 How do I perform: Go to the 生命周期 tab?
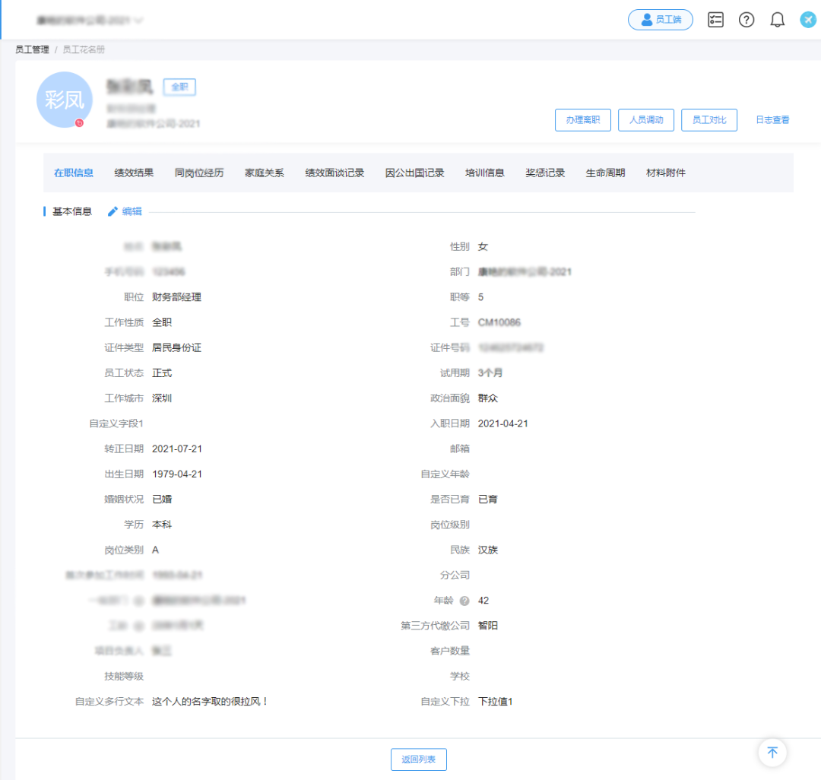(x=605, y=173)
